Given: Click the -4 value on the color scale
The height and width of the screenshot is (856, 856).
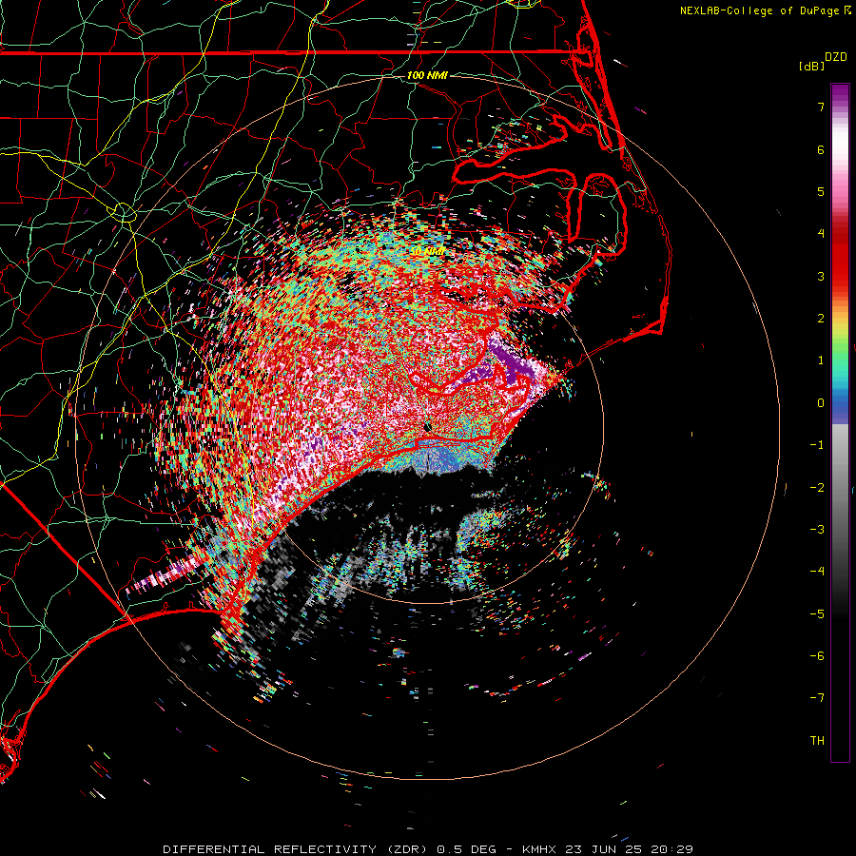Looking at the screenshot, I should 817,572.
